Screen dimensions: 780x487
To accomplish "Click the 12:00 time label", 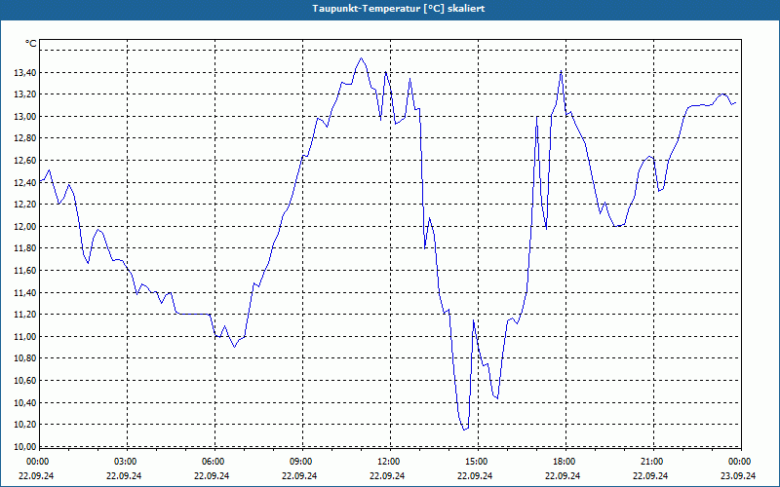I will [x=388, y=462].
